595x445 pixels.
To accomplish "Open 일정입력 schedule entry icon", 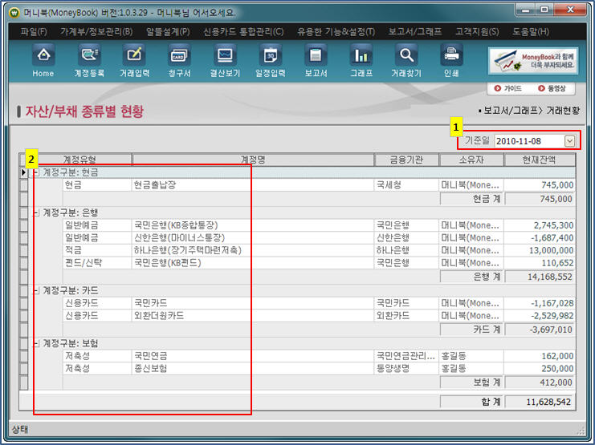I will coord(270,61).
